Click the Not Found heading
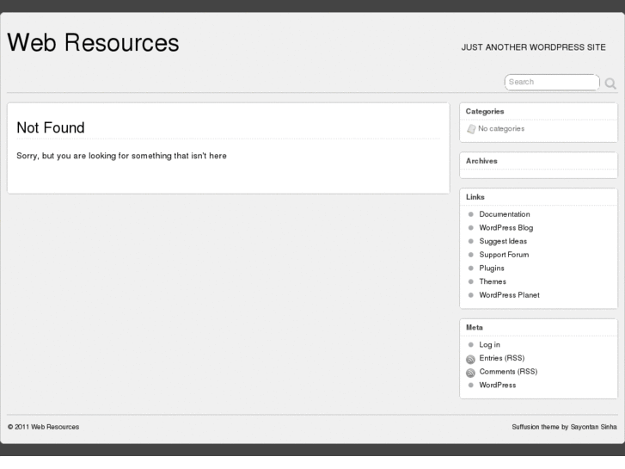 [51, 128]
